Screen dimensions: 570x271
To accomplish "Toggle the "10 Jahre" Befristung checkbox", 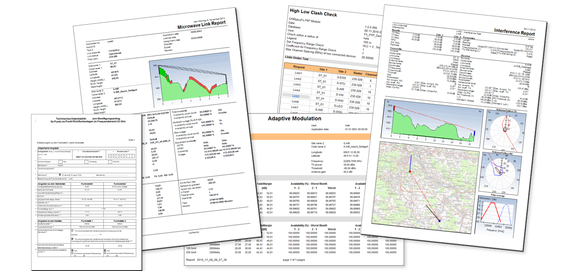I will pos(60,174).
